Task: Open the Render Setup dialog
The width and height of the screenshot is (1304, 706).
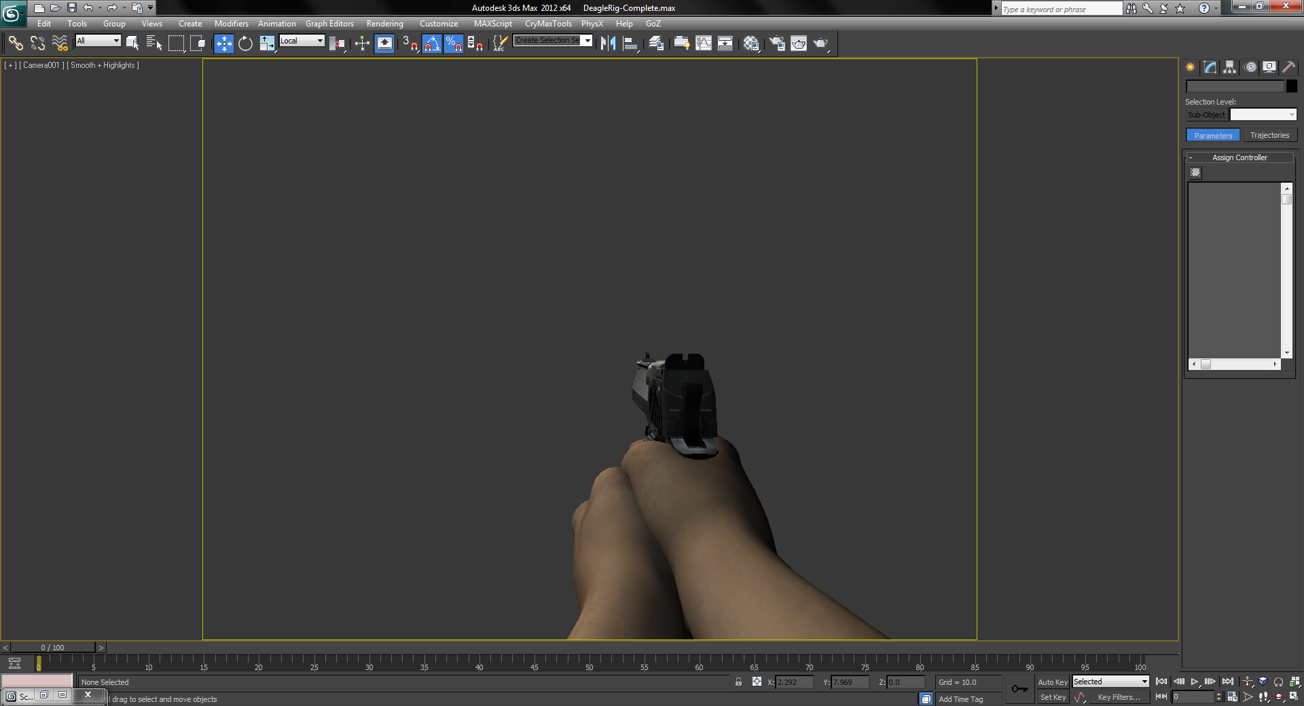Action: click(777, 43)
